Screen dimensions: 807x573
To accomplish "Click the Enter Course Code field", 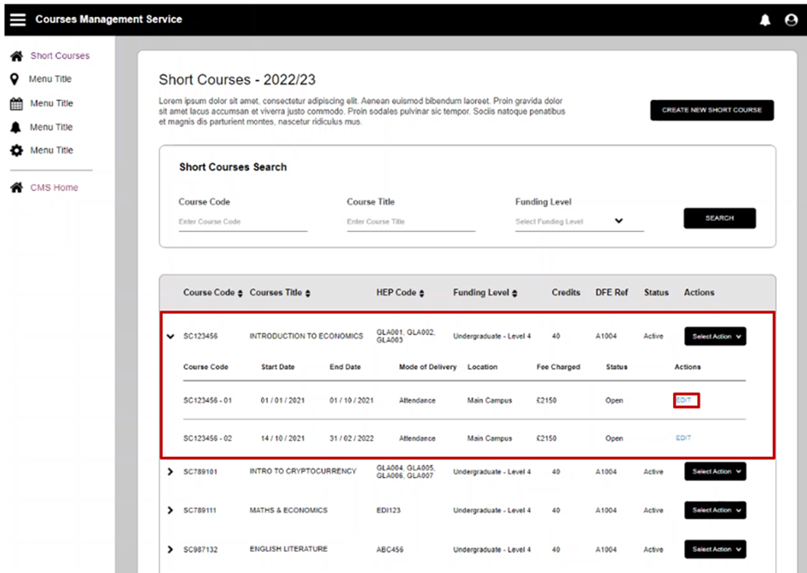I will (242, 222).
